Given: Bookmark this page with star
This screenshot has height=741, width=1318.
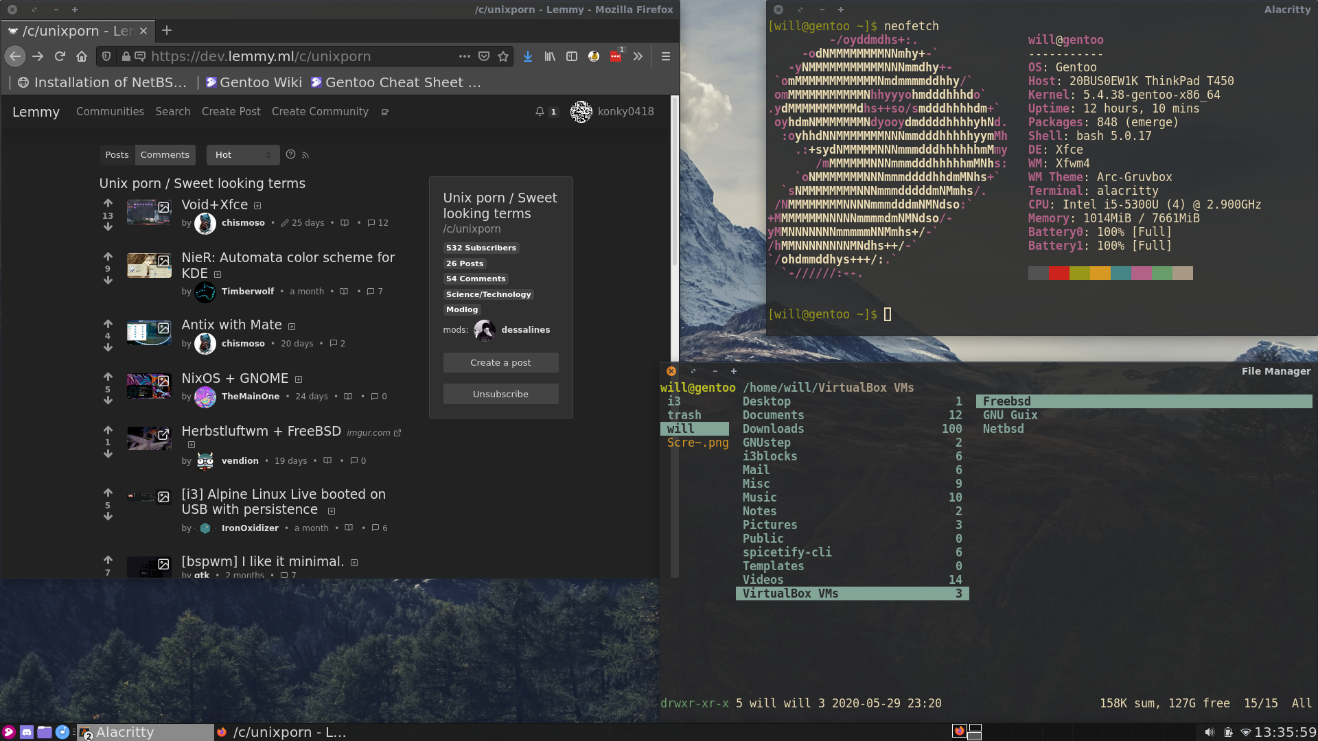Looking at the screenshot, I should 503,56.
